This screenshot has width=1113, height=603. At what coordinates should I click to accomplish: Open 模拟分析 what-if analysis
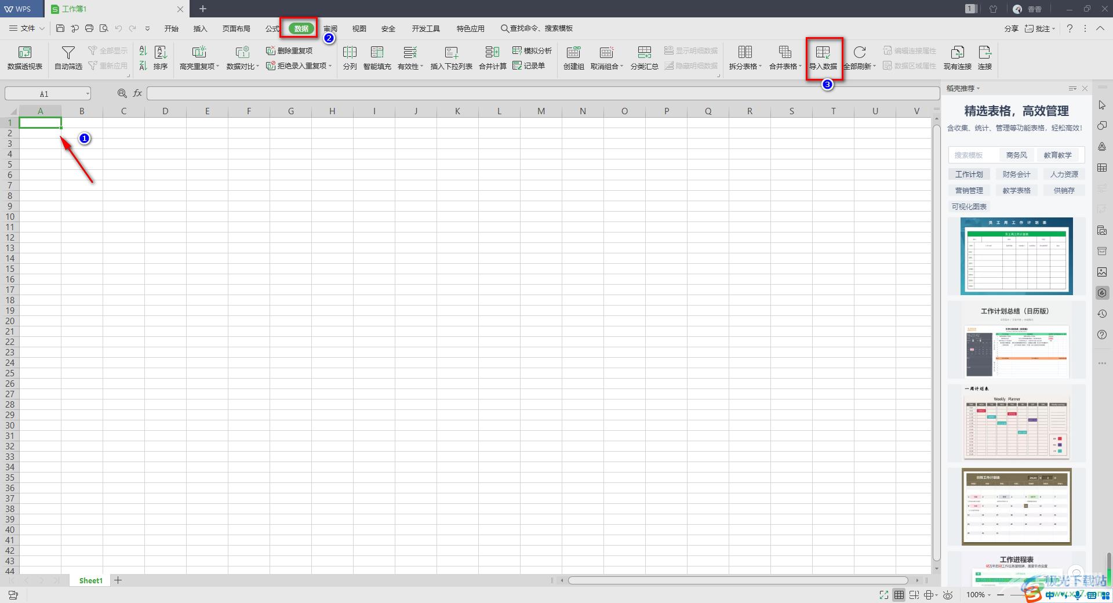pyautogui.click(x=532, y=50)
